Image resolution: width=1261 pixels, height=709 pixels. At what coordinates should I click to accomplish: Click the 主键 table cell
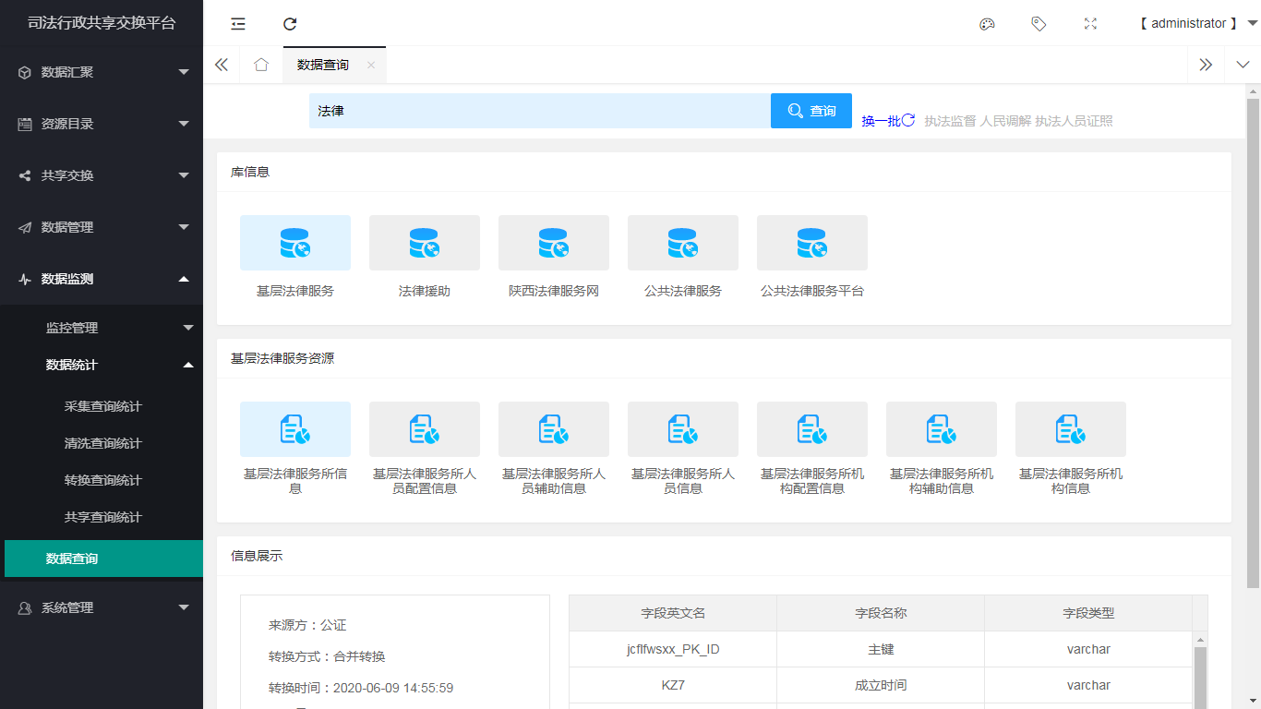(881, 649)
